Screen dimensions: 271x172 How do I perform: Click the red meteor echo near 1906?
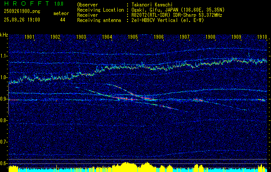[166, 107]
